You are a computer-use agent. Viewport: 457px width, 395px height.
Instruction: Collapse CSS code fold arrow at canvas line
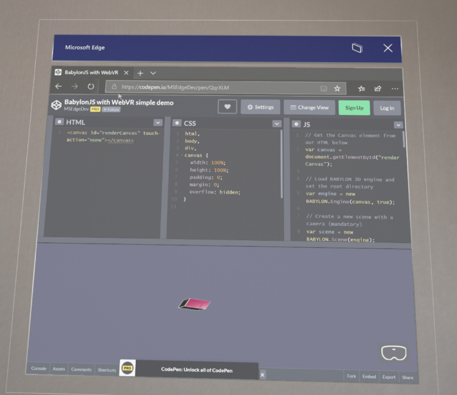point(182,156)
